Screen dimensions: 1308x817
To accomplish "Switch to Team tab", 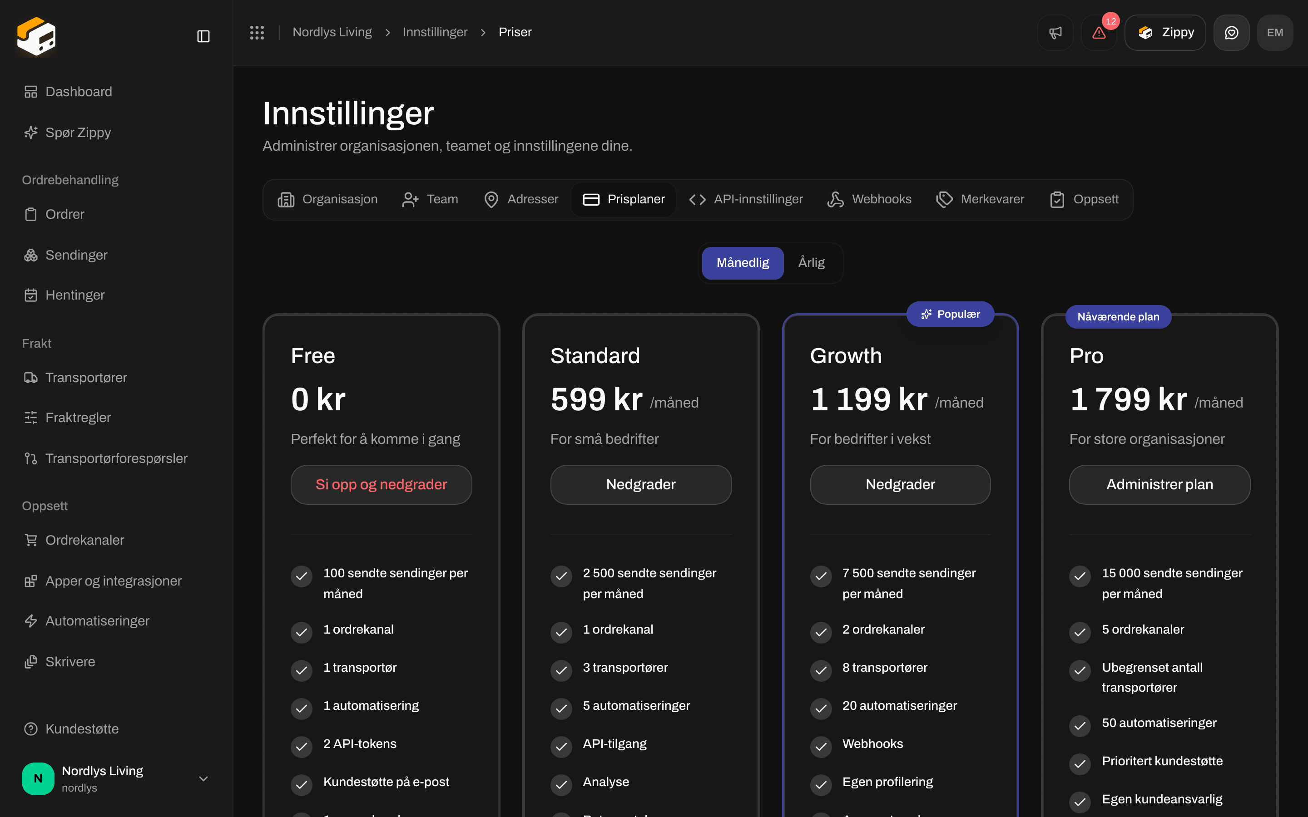I will pos(430,199).
